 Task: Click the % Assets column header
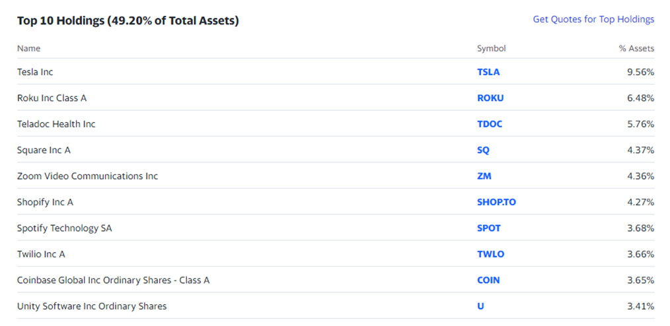click(x=637, y=48)
